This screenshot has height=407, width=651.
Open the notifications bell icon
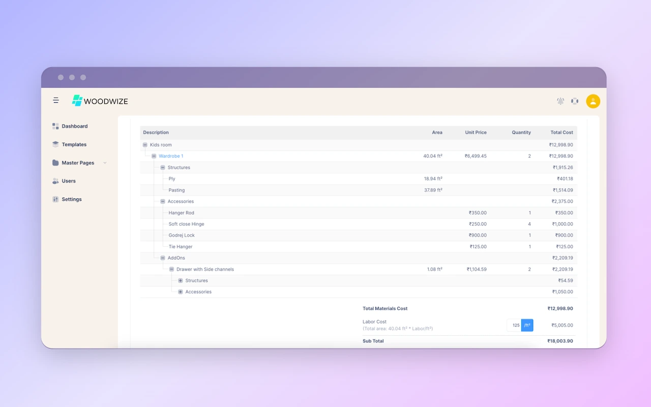pos(560,101)
